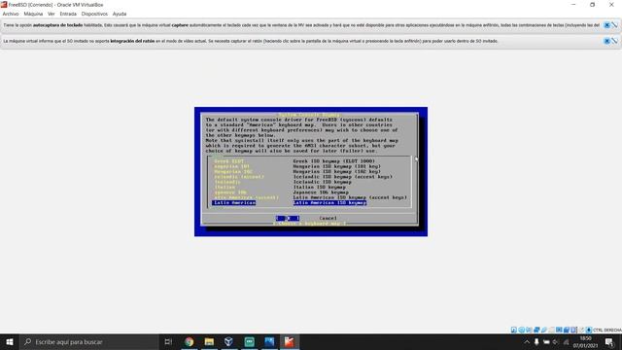Screen dimensions: 622x350
Task: Expand the hidden system tray icons
Action: (x=527, y=341)
